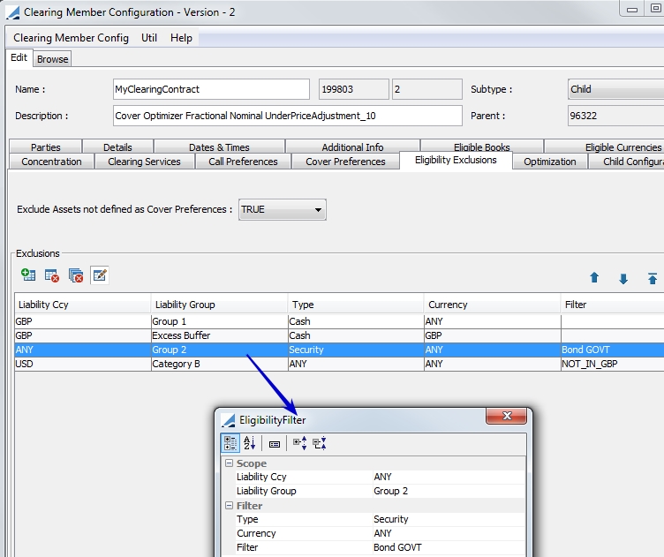
Task: Click Filter value Bond GOVT in dialog
Action: pos(449,547)
